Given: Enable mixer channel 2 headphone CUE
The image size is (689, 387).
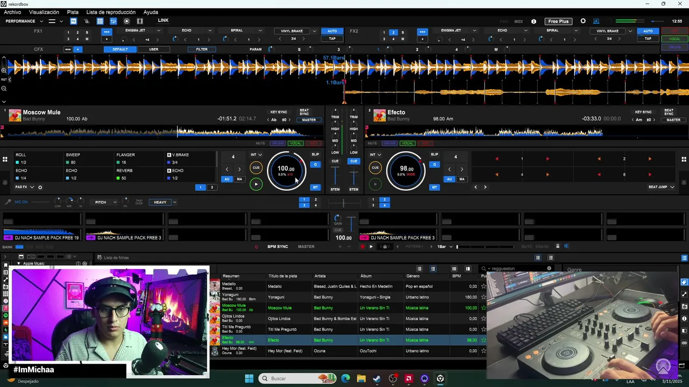Looking at the screenshot, I should (354, 161).
